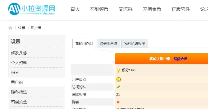This screenshot has width=208, height=109.
Task: Open 个人资料 in settings sidebar
Action: pyautogui.click(x=19, y=63)
